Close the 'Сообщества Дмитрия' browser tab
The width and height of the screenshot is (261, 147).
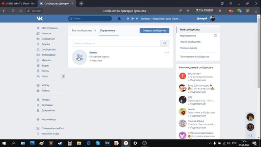click(x=73, y=4)
